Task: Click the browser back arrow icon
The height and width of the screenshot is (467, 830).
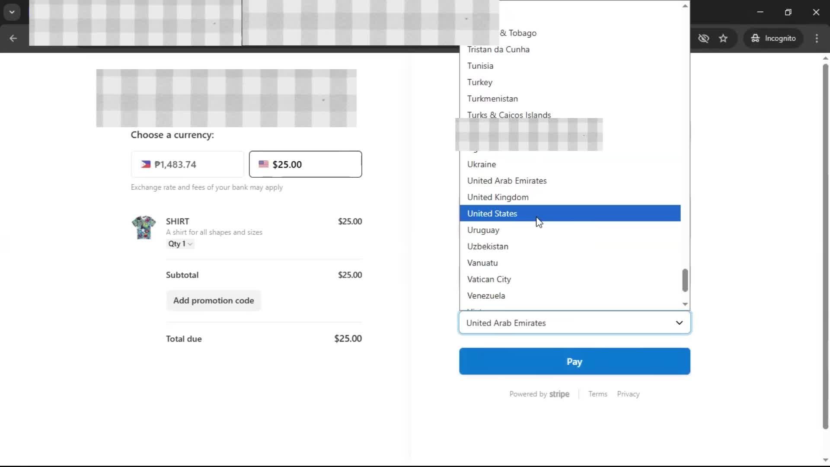Action: (x=13, y=38)
